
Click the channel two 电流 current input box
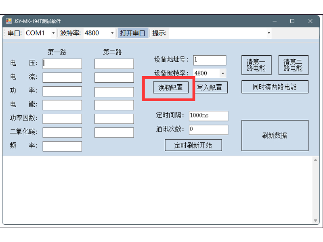click(x=113, y=77)
